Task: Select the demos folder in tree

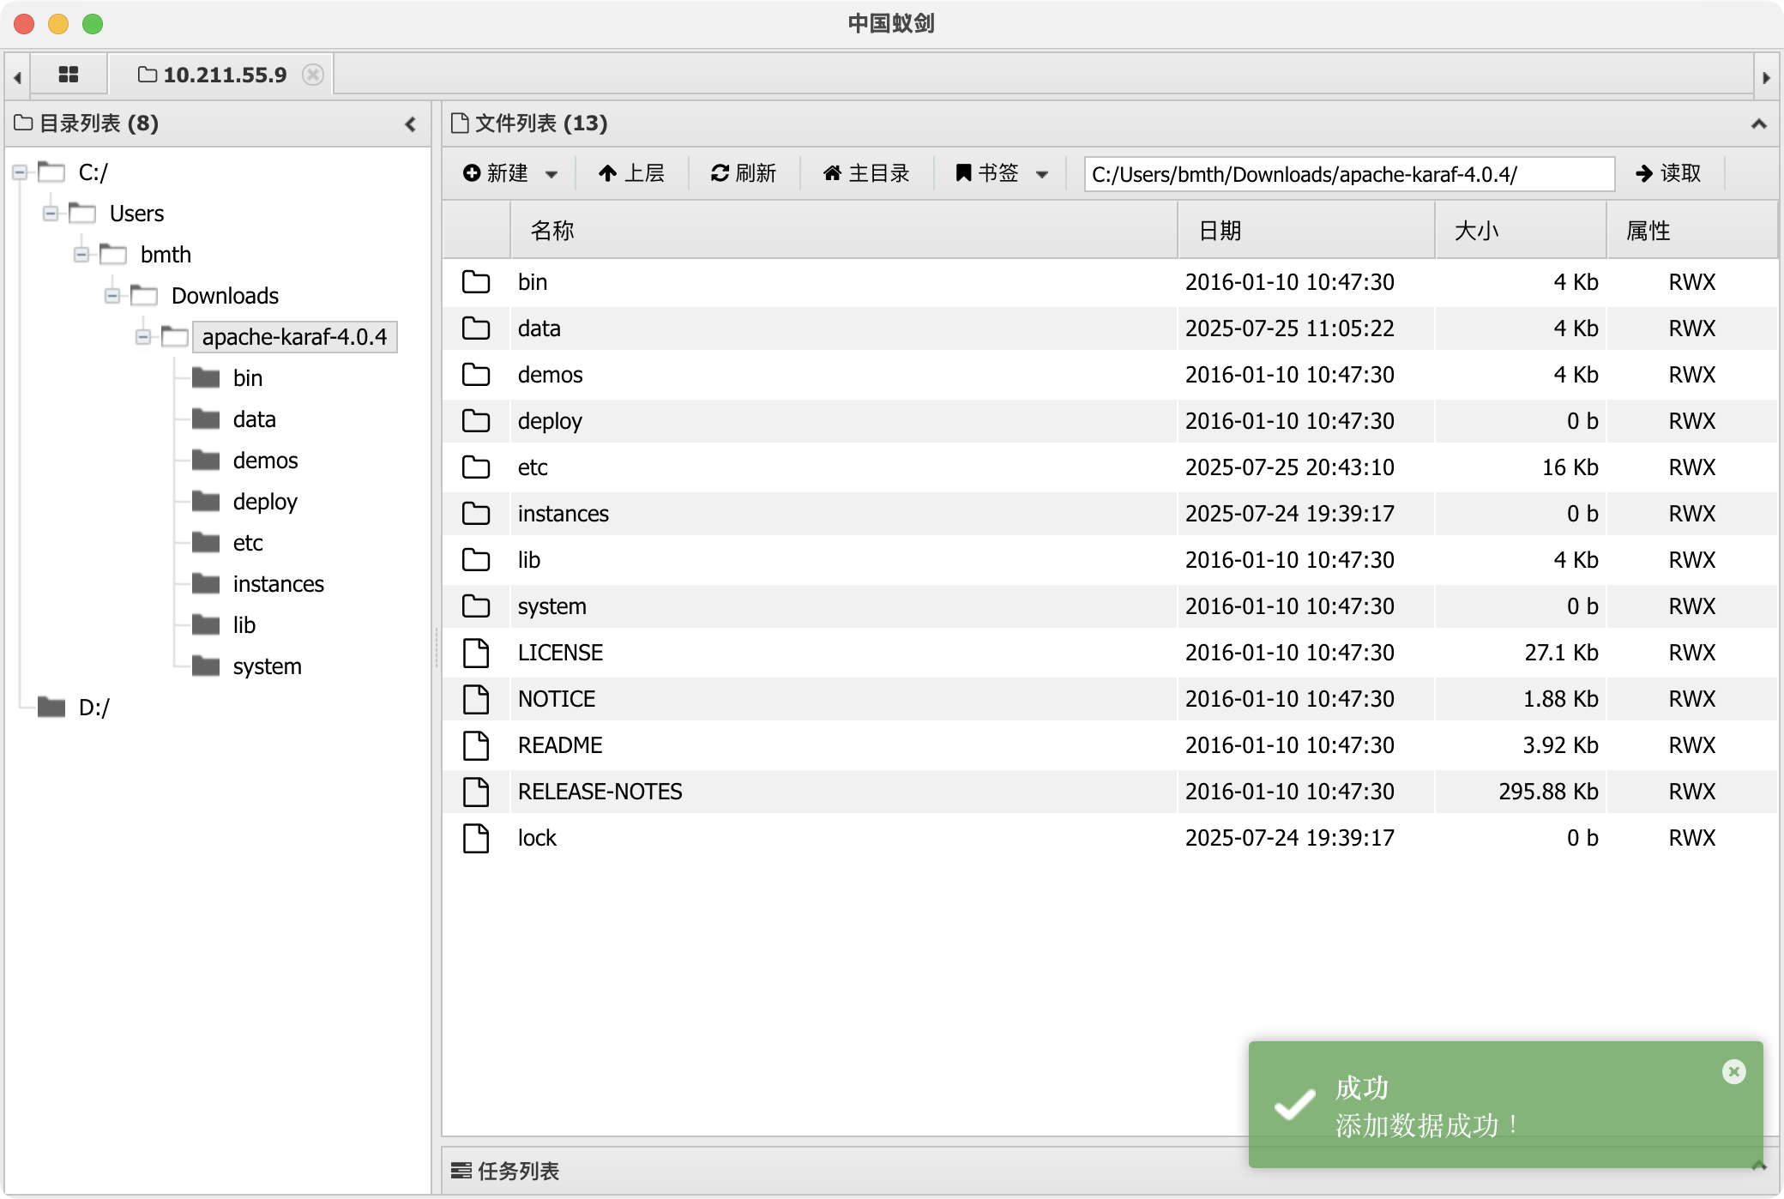Action: 266,461
